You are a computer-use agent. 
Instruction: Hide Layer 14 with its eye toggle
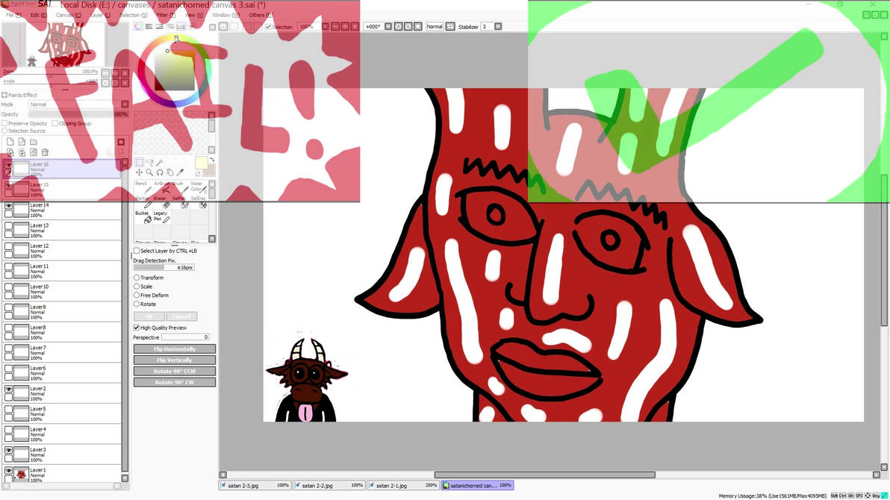tap(8, 205)
